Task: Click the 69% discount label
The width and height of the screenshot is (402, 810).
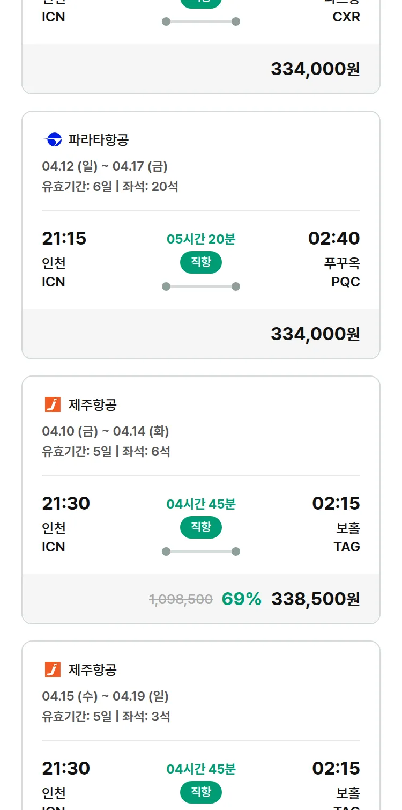Action: pyautogui.click(x=241, y=599)
